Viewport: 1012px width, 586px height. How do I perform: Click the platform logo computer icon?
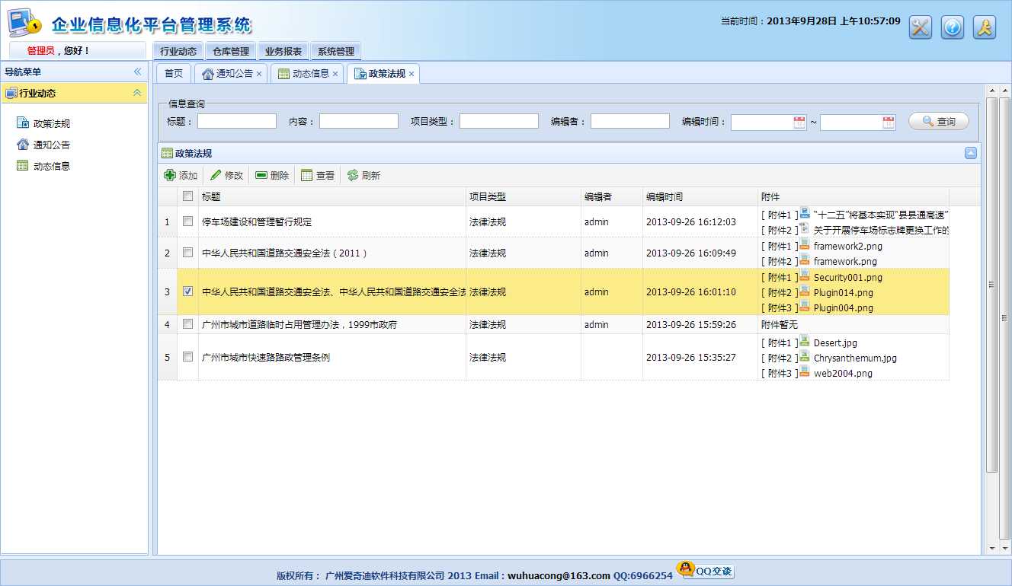click(24, 24)
